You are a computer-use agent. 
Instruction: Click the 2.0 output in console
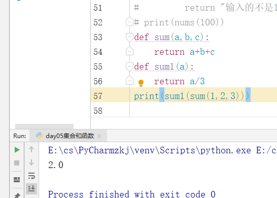click(x=56, y=165)
